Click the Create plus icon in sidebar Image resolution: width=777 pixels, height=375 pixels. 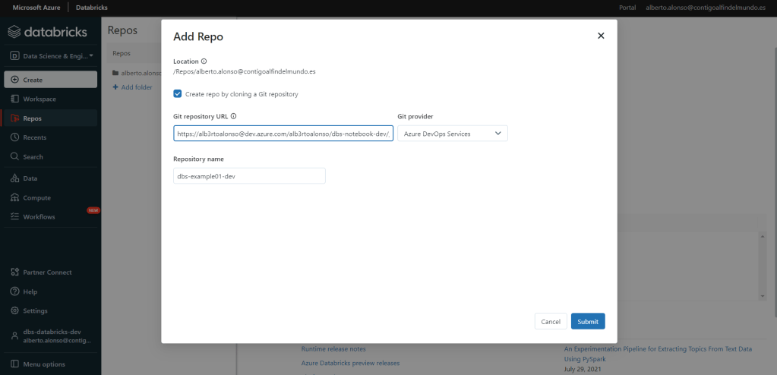[15, 80]
